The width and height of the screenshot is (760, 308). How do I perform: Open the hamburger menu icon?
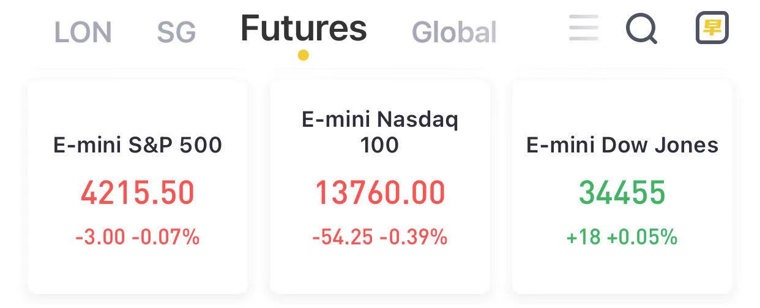[583, 28]
